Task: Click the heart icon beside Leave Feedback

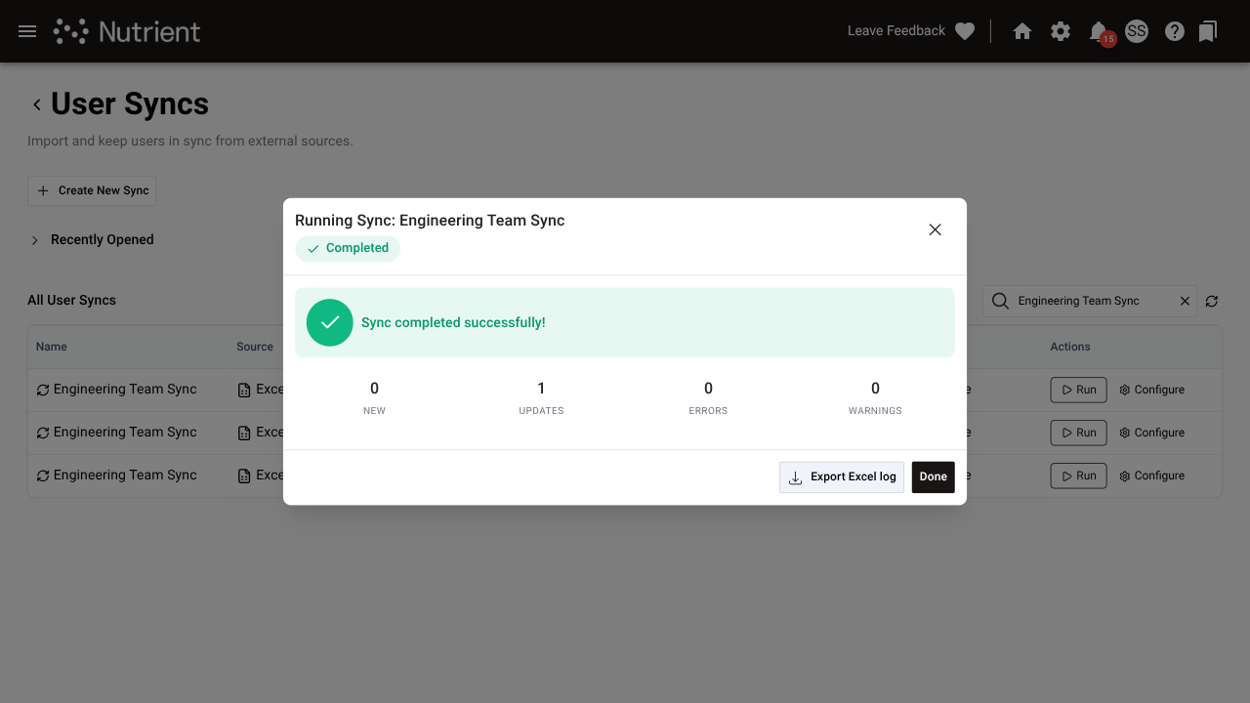Action: [x=964, y=30]
